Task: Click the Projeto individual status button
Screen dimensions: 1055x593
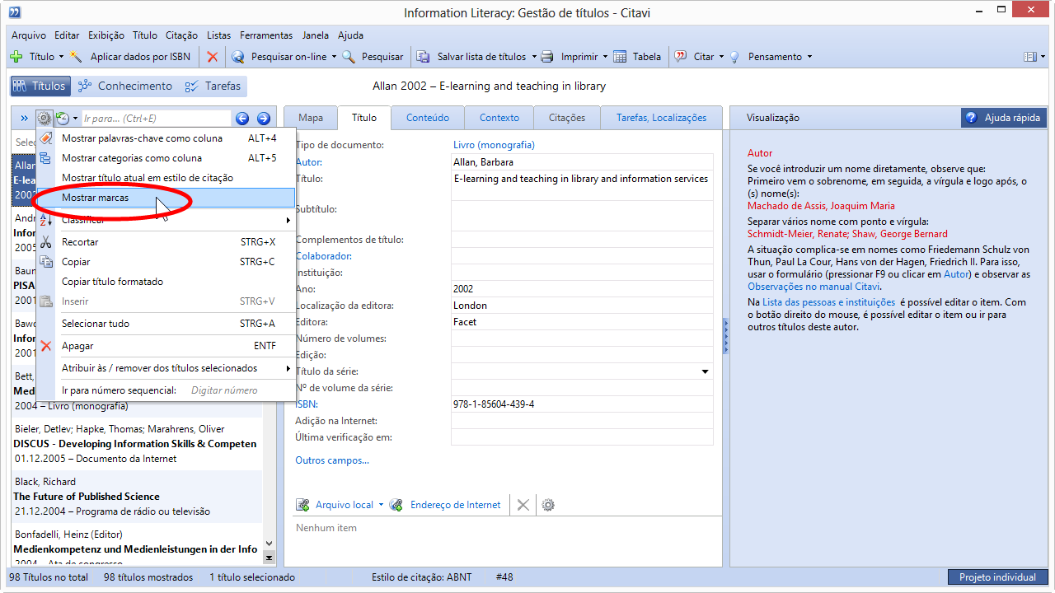Action: point(997,577)
